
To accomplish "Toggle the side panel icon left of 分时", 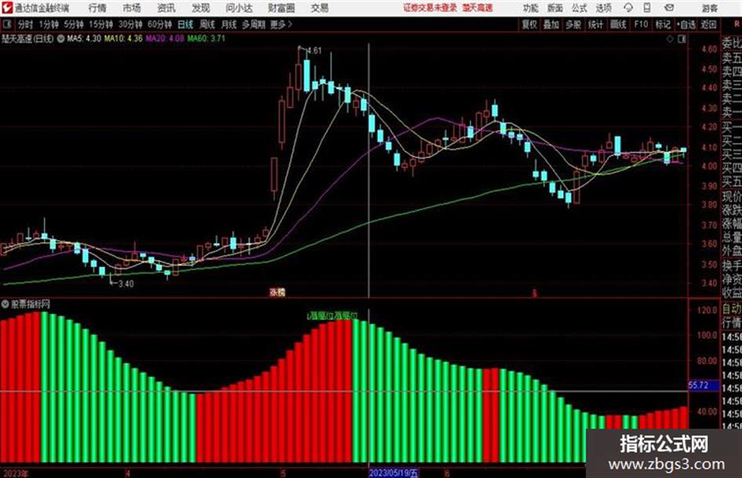I will tap(6, 24).
